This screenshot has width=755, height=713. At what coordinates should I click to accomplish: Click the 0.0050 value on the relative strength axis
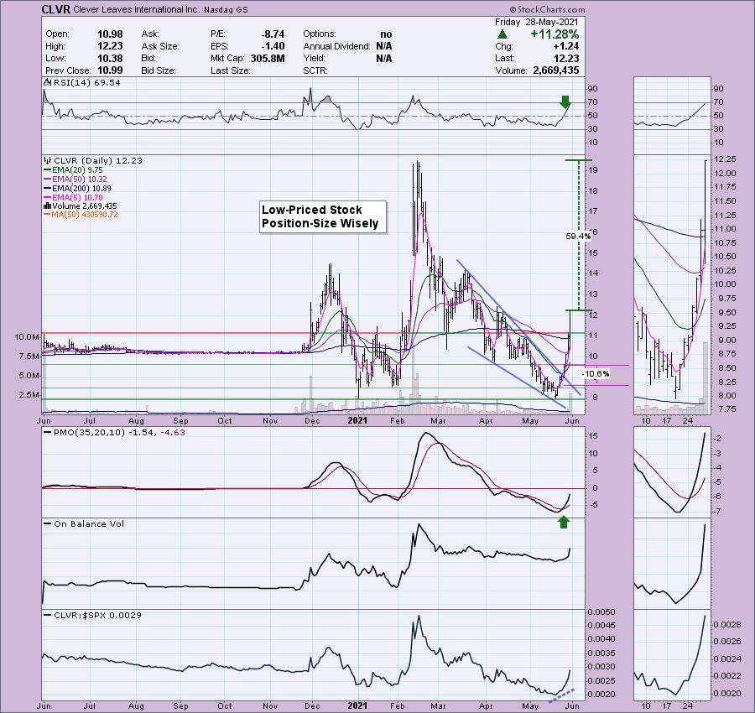pos(601,612)
